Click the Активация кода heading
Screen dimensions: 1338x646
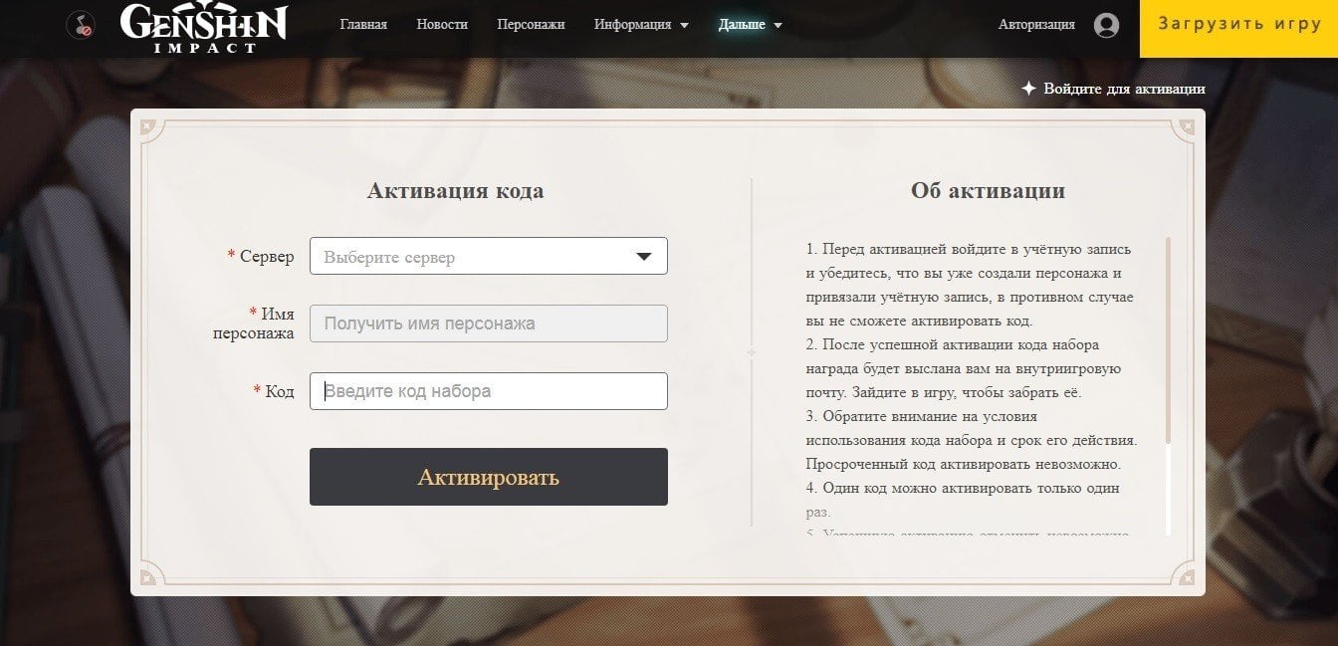455,190
